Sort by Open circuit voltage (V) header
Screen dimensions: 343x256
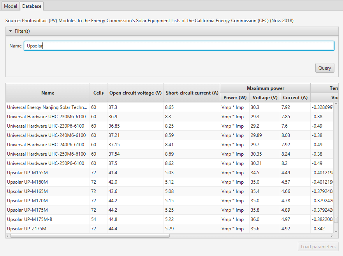coord(135,93)
